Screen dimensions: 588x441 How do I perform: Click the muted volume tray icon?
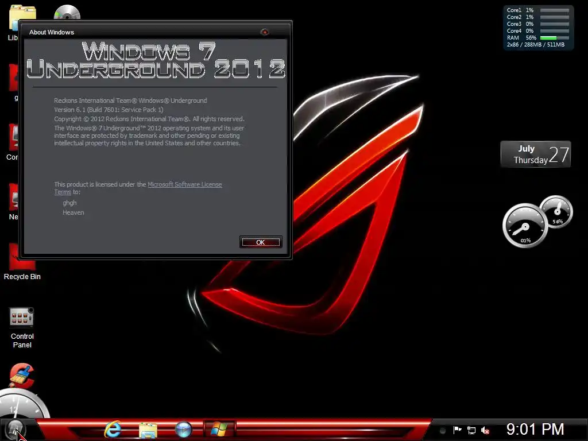pos(485,430)
